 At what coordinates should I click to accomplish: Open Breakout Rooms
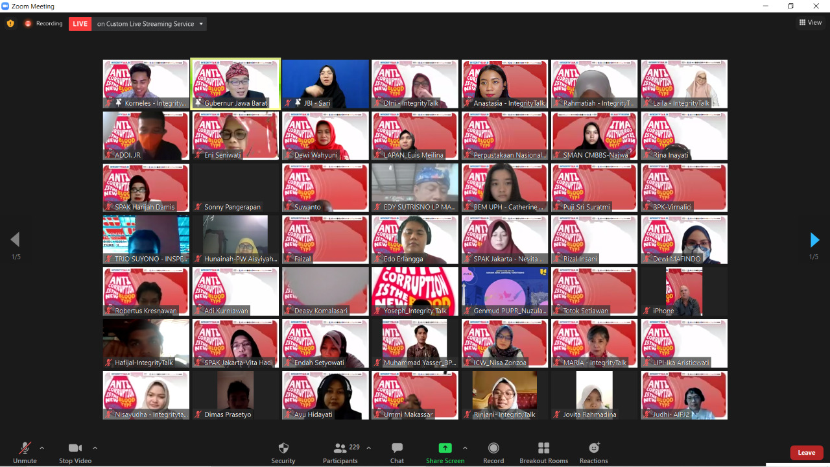tap(543, 449)
